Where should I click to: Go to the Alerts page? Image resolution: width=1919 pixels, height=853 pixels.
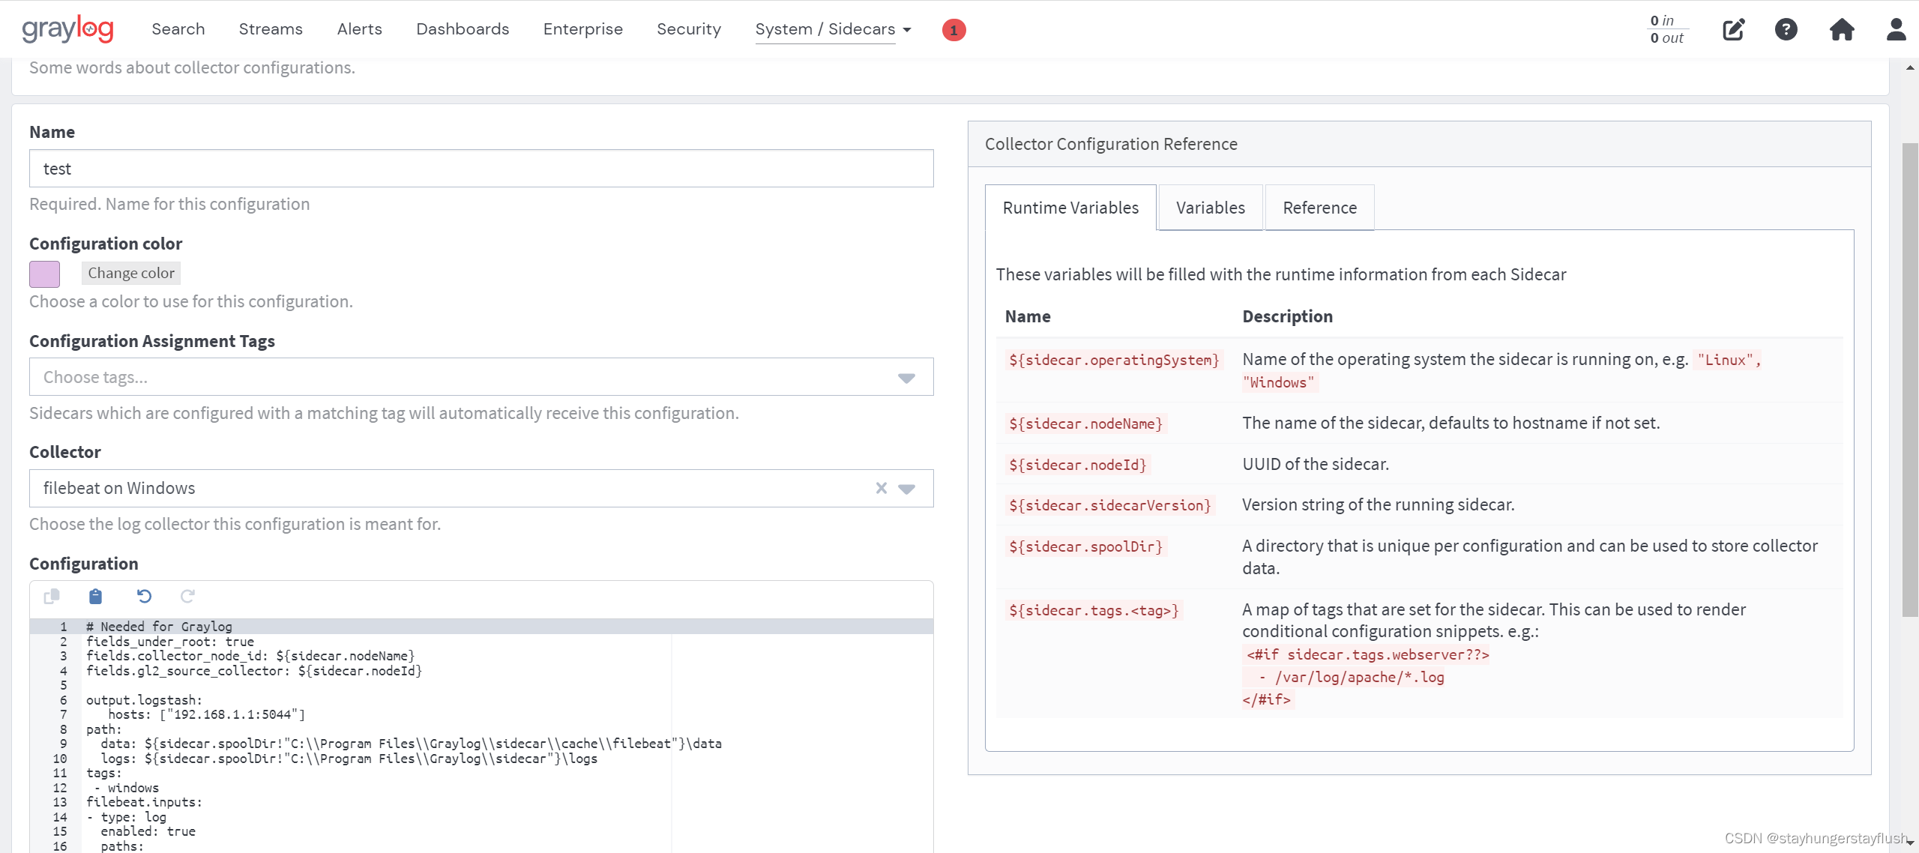coord(359,29)
